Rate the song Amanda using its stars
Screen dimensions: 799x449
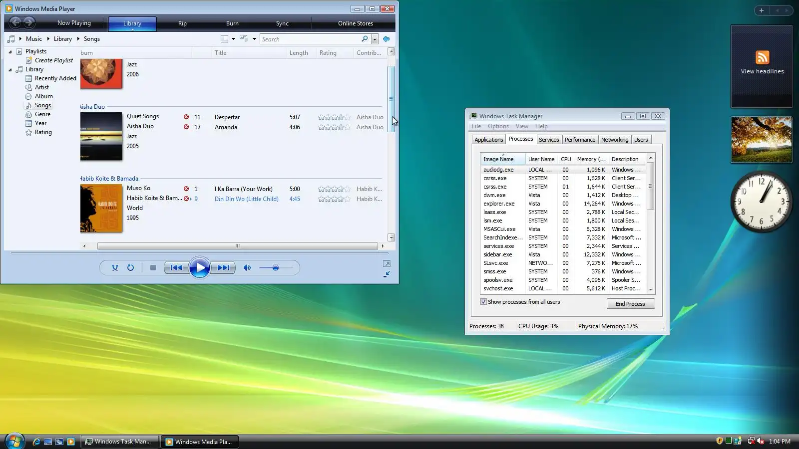coord(334,127)
